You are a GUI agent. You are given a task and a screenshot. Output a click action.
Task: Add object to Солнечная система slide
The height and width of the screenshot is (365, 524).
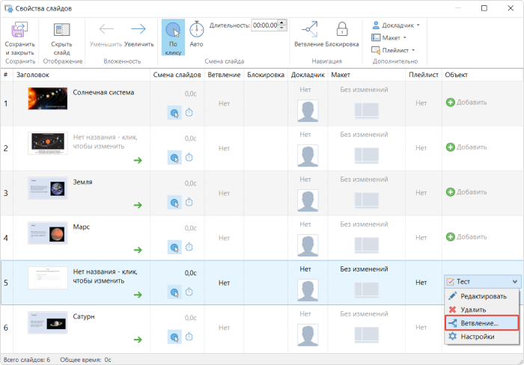tap(466, 102)
